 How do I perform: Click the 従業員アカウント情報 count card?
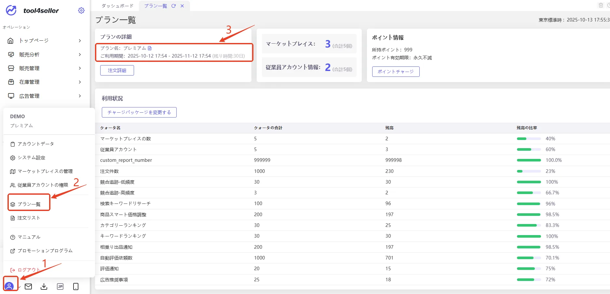[309, 67]
